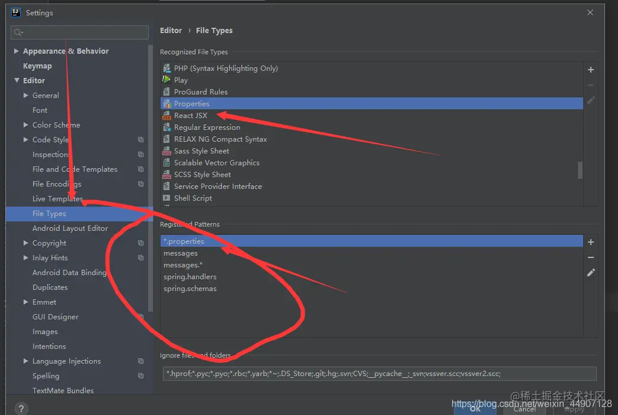Click the PHP file type icon
The image size is (618, 415).
click(x=166, y=68)
